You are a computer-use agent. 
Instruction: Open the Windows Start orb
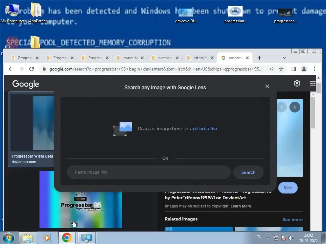click(x=9, y=238)
